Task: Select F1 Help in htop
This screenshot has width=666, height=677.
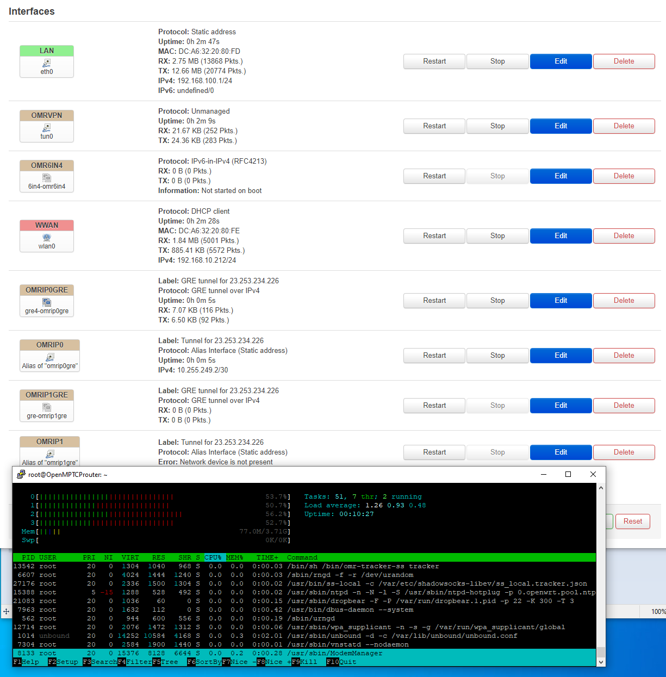Action: (26, 662)
